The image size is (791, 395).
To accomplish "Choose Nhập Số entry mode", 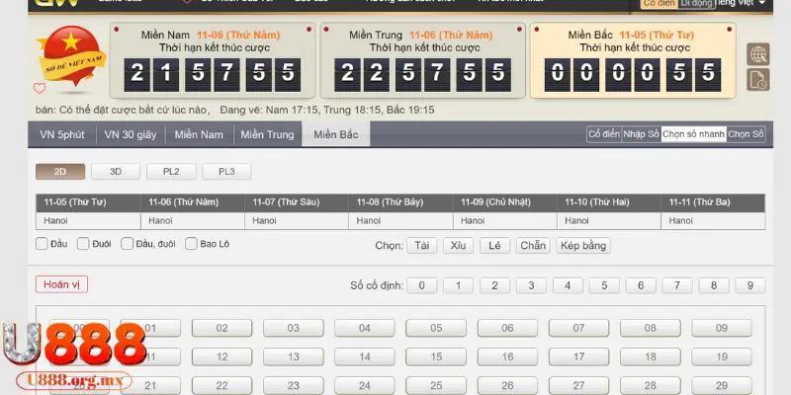I will coord(641,134).
